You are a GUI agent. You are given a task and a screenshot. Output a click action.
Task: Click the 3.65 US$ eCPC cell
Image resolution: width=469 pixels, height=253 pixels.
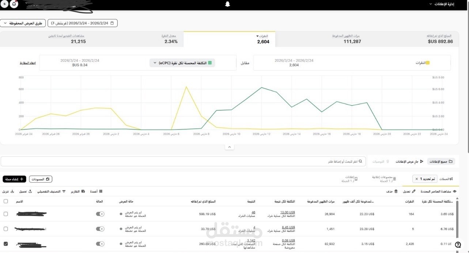[447, 214]
